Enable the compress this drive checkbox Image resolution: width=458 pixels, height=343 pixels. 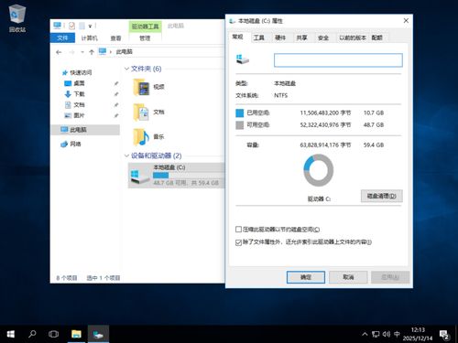pos(238,230)
